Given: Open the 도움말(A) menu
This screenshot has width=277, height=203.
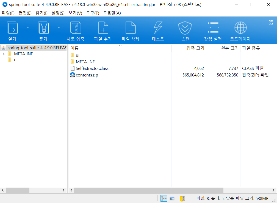Looking at the screenshot, I should tap(112, 13).
